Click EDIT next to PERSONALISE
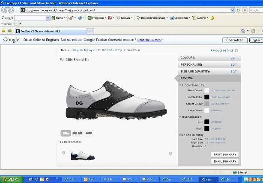The image size is (263, 183). click(x=233, y=64)
